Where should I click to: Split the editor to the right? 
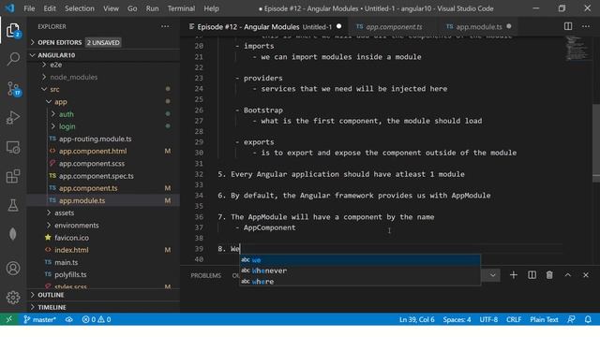pyautogui.click(x=568, y=26)
